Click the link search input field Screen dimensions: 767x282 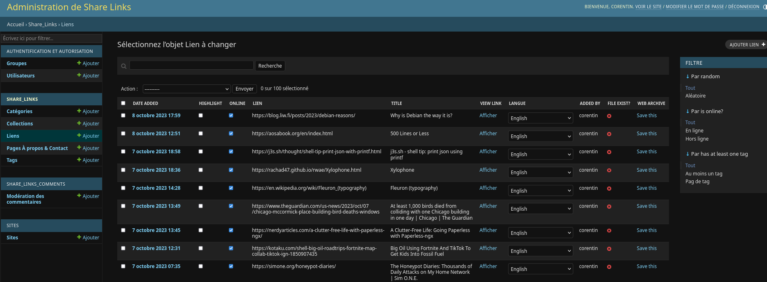tap(191, 65)
